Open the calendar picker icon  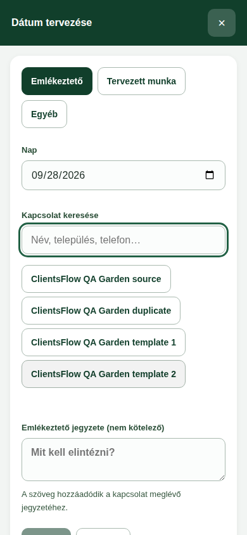pos(210,175)
